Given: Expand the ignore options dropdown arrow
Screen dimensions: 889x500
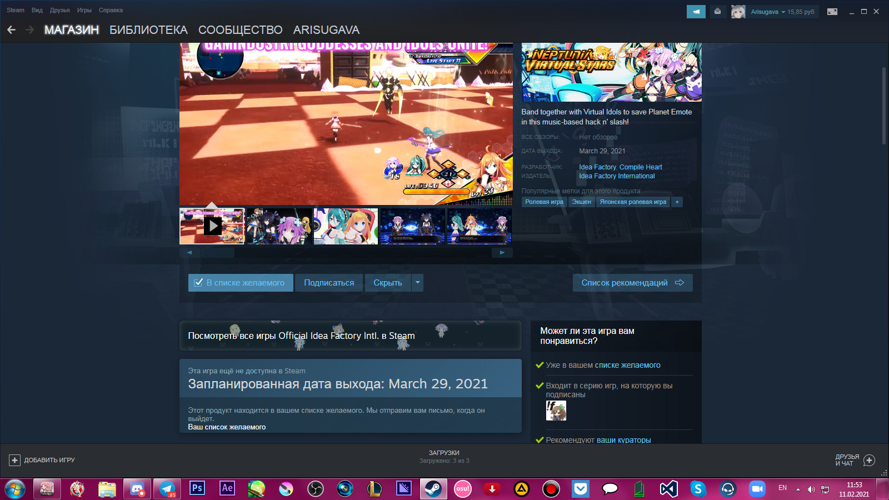Looking at the screenshot, I should (x=417, y=283).
